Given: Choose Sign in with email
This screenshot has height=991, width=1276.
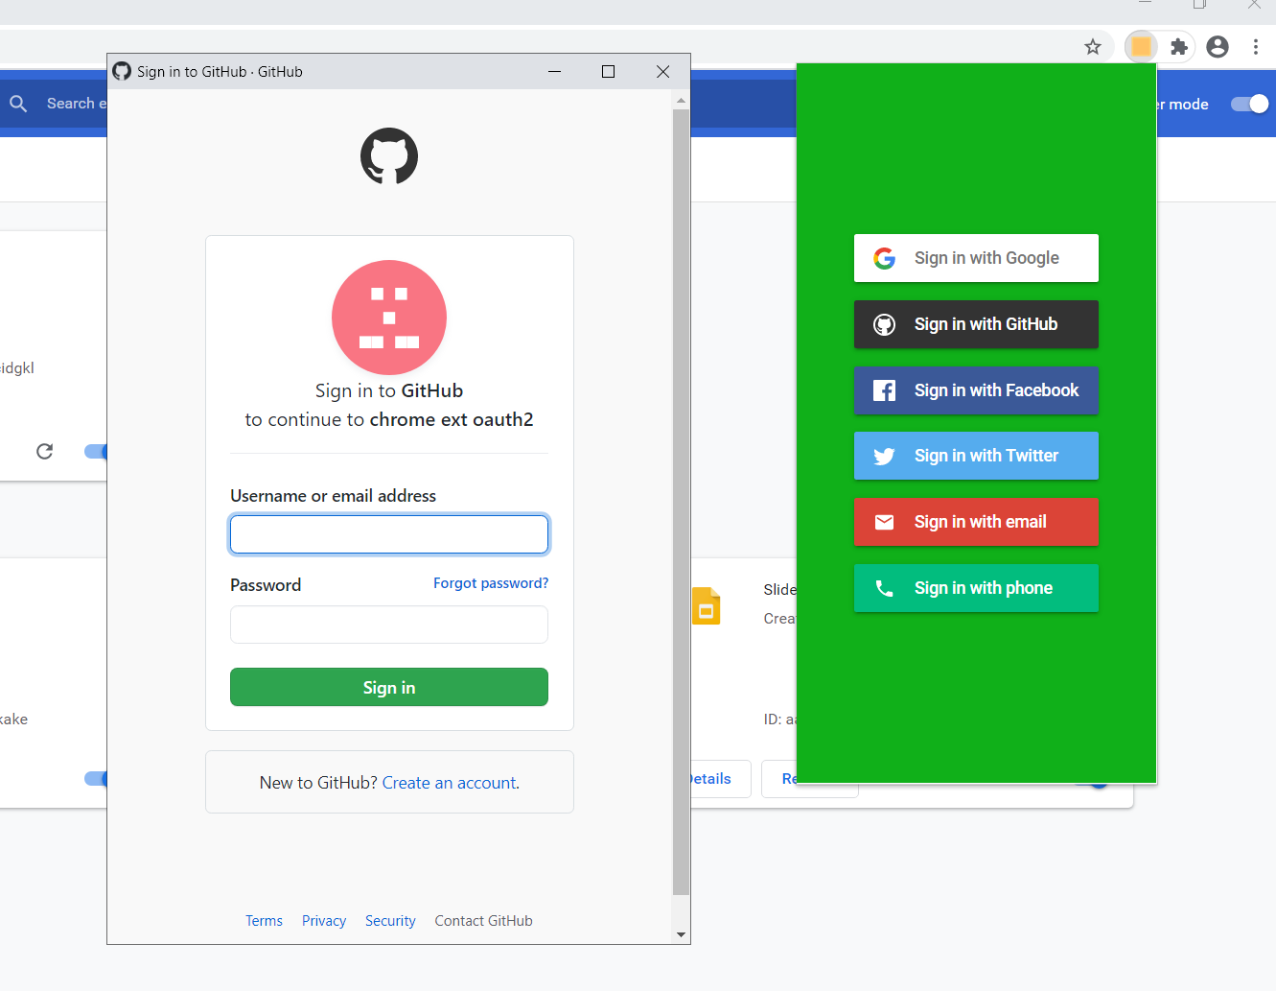Looking at the screenshot, I should [x=976, y=522].
